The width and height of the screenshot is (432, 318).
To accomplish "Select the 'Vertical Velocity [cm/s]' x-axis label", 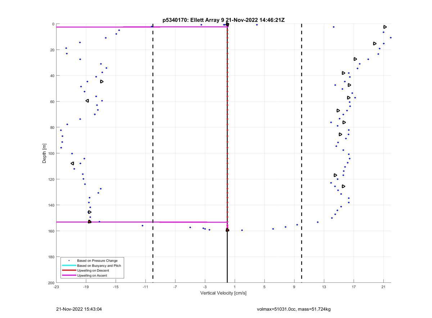I will click(x=224, y=293).
